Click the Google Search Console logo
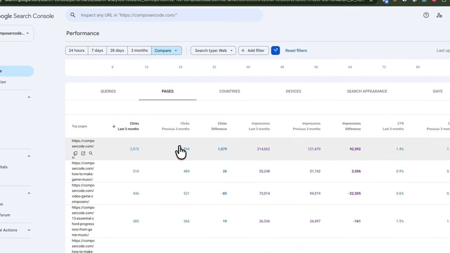 coord(27,16)
